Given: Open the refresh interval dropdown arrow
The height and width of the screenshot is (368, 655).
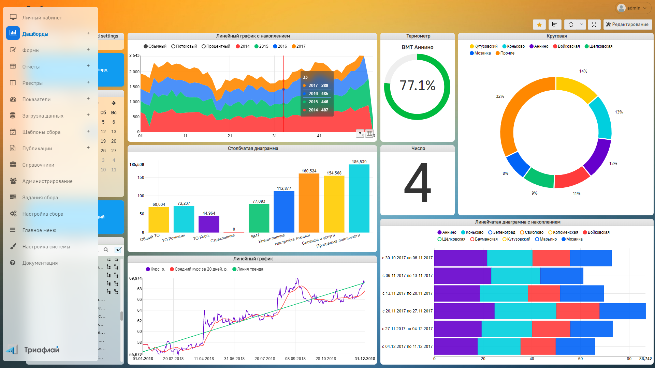Looking at the screenshot, I should pyautogui.click(x=582, y=25).
